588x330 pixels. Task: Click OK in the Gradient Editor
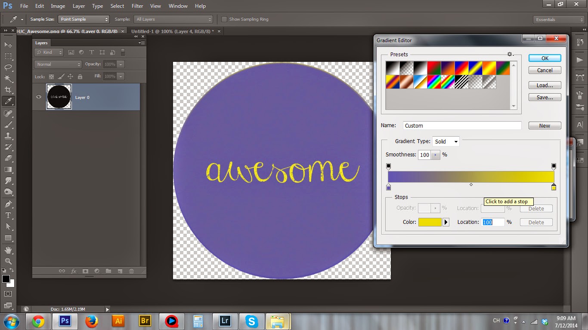pos(545,58)
